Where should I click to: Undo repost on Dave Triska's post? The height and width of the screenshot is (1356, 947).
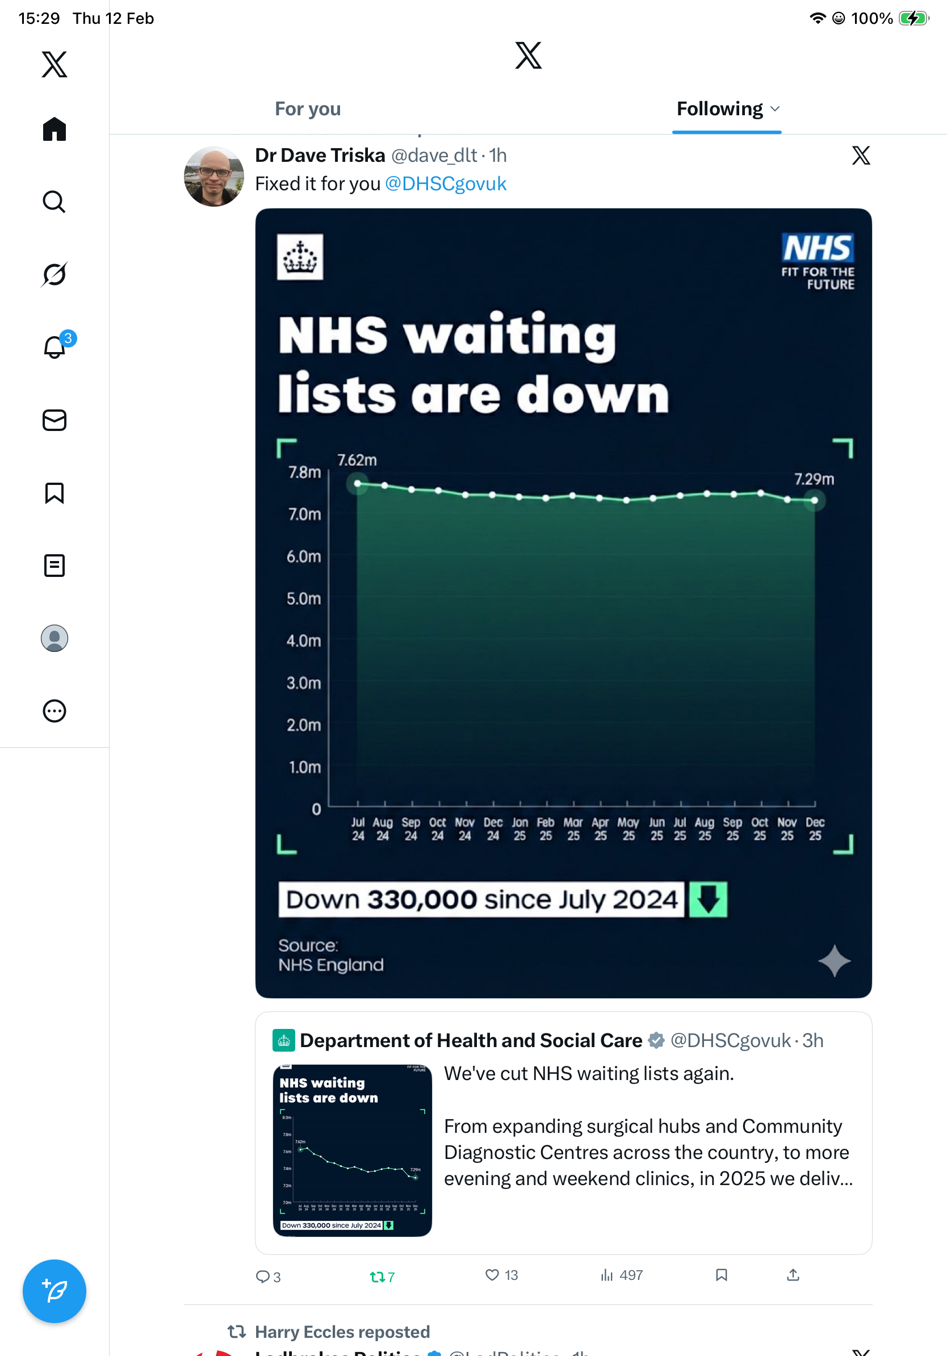click(377, 1277)
